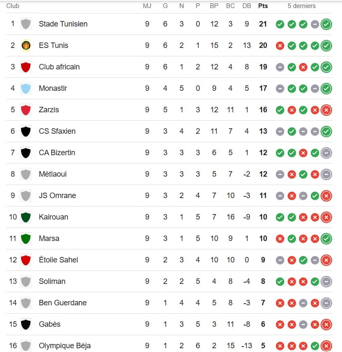The image size is (342, 352).
Task: Click the ES Tunis club crest
Action: coord(26,45)
